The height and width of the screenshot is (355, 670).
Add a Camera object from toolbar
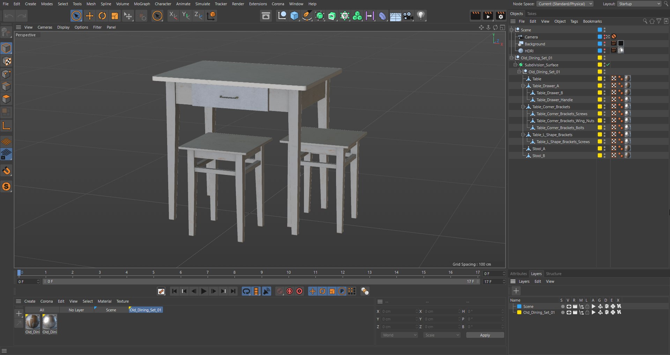tap(408, 16)
